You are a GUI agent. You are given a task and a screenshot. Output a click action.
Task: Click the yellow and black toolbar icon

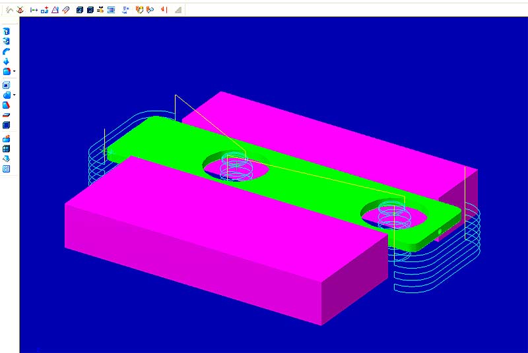(x=100, y=10)
